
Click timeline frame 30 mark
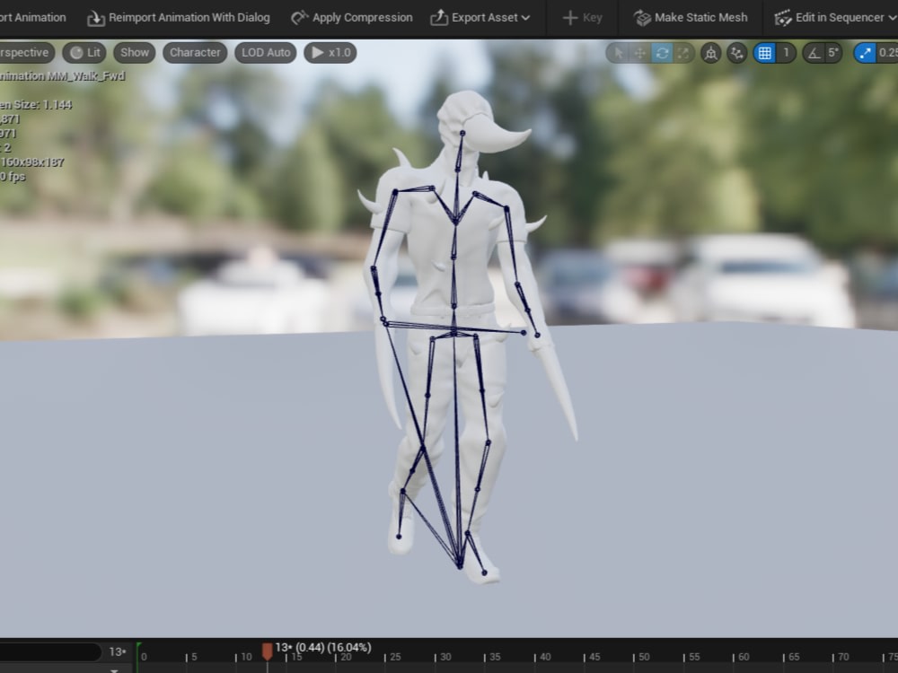point(445,657)
